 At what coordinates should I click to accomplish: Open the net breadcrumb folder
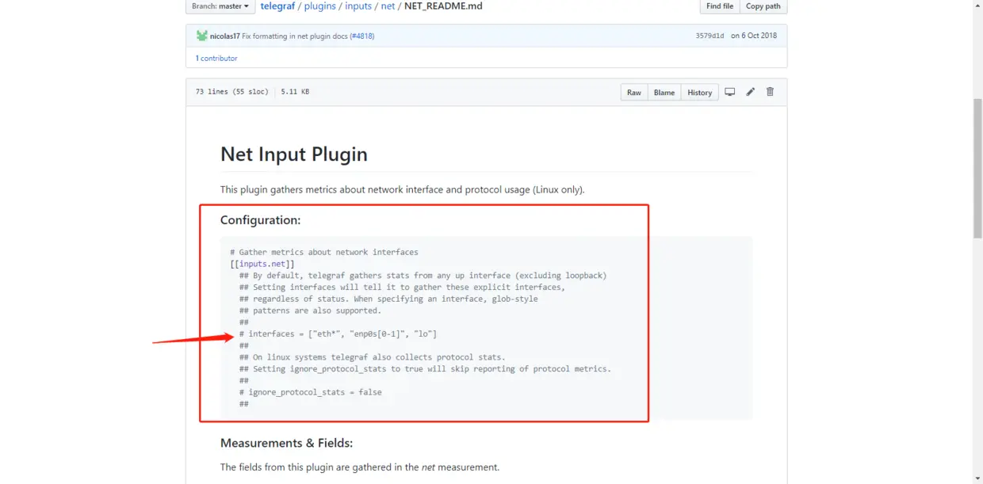point(388,6)
